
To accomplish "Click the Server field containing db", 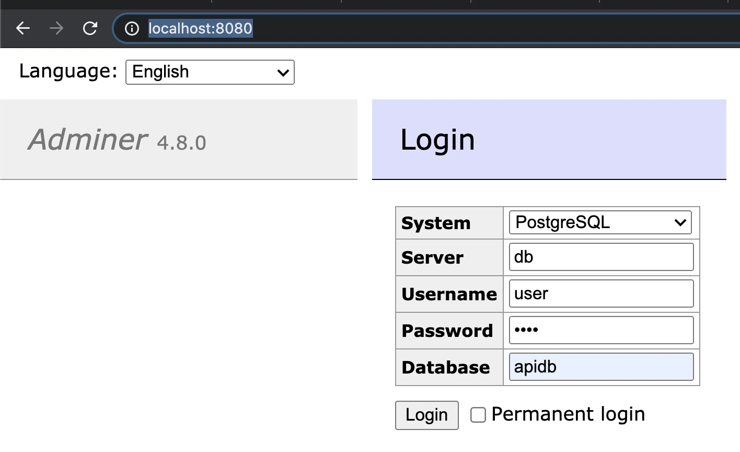I will tap(602, 257).
